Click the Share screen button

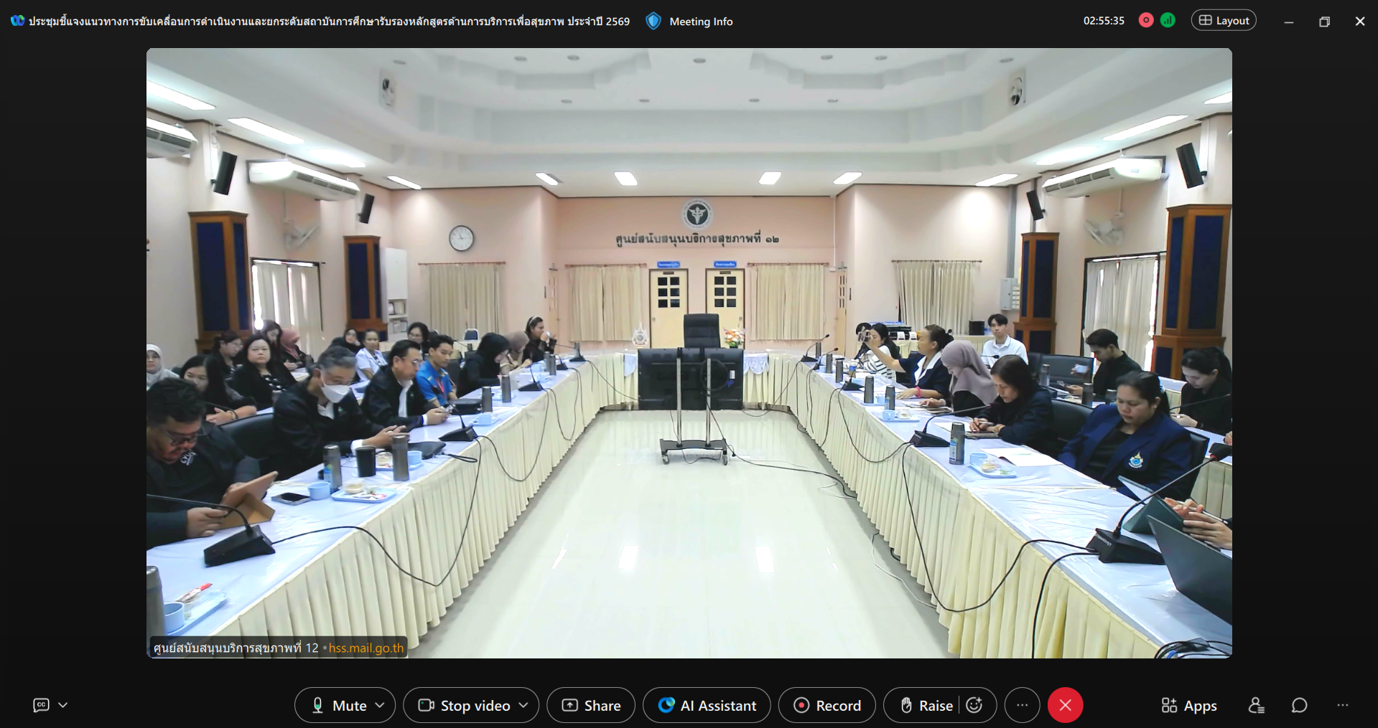pyautogui.click(x=591, y=705)
